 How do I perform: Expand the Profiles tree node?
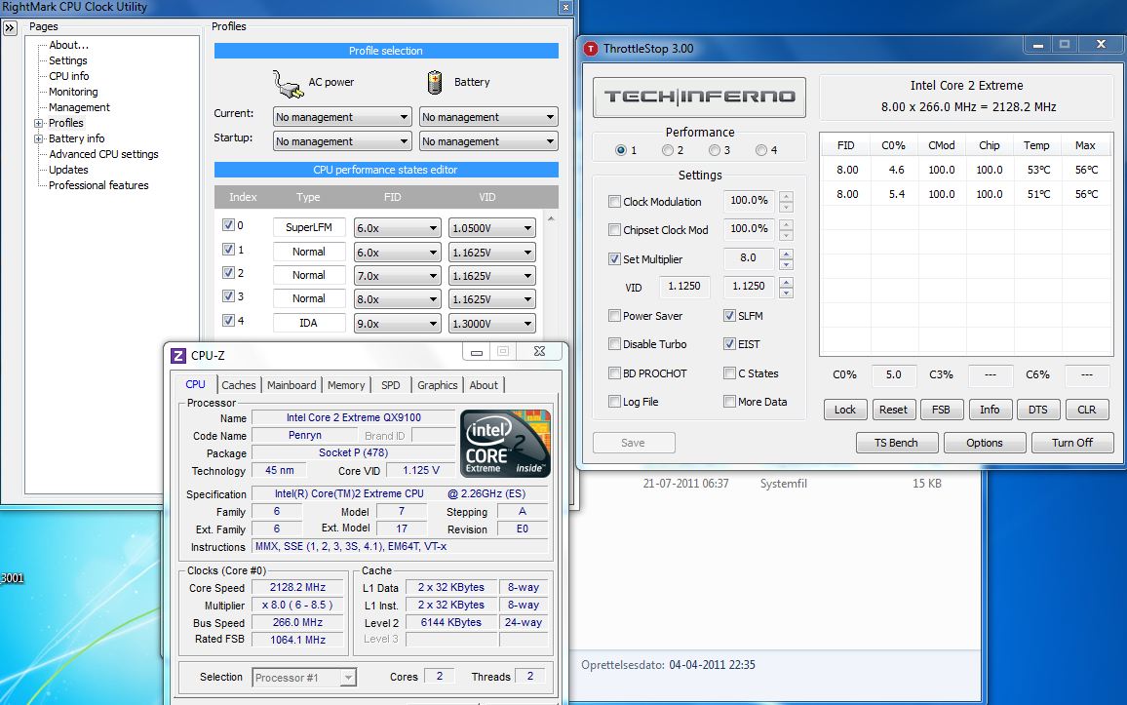pos(39,123)
